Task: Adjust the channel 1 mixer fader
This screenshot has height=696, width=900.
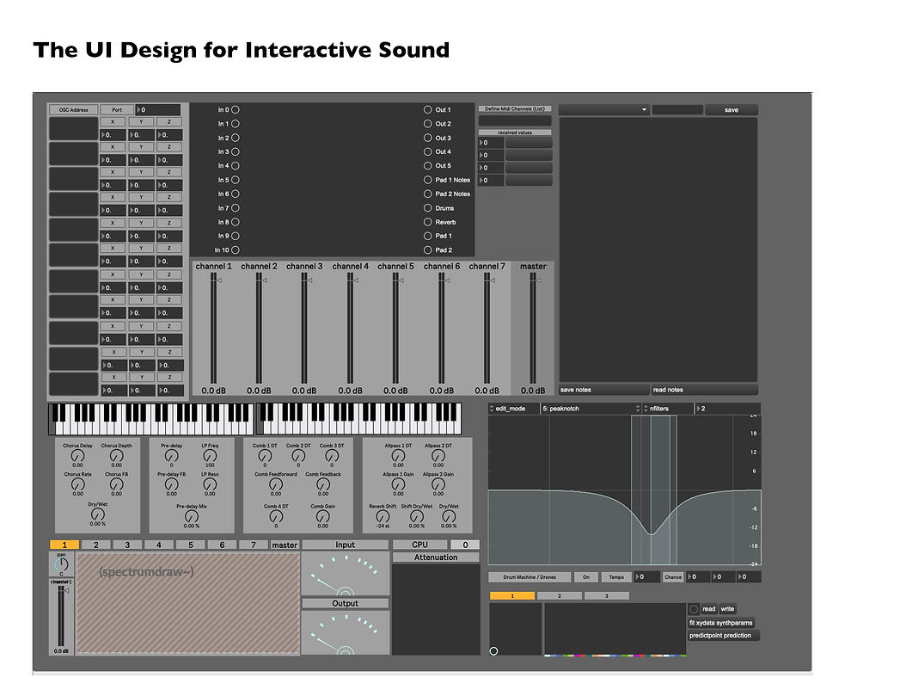Action: pos(213,329)
